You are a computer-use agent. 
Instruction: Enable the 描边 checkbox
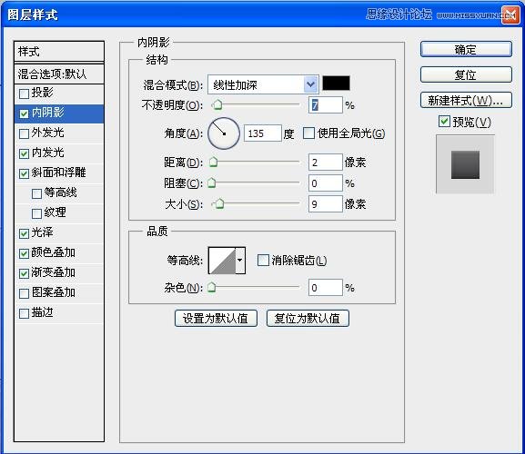tap(24, 313)
